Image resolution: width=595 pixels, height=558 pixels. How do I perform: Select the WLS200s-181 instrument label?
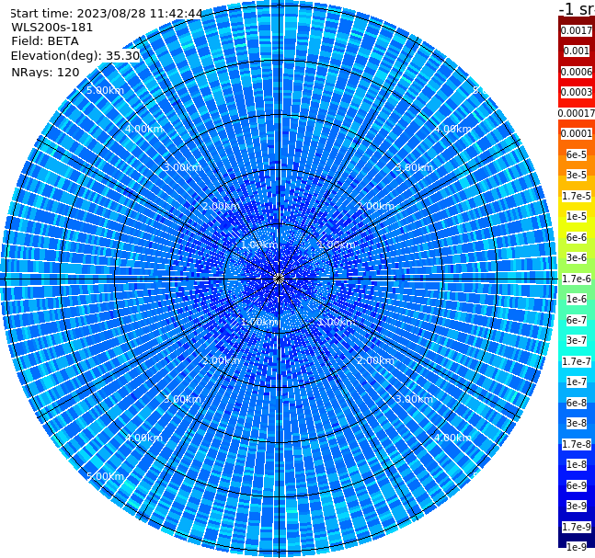coord(52,28)
